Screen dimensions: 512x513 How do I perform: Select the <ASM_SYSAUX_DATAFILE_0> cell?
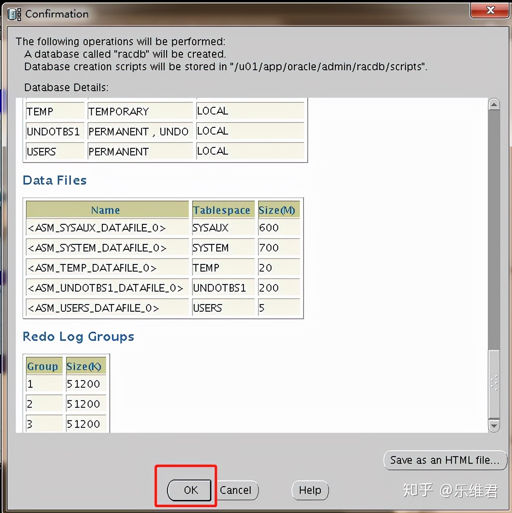click(107, 228)
